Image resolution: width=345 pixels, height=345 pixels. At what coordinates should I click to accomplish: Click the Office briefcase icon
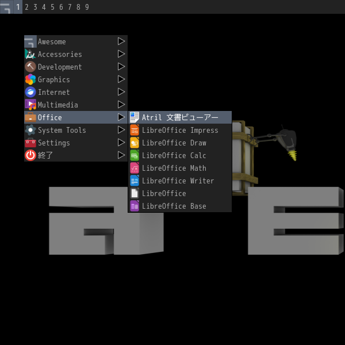(30, 117)
